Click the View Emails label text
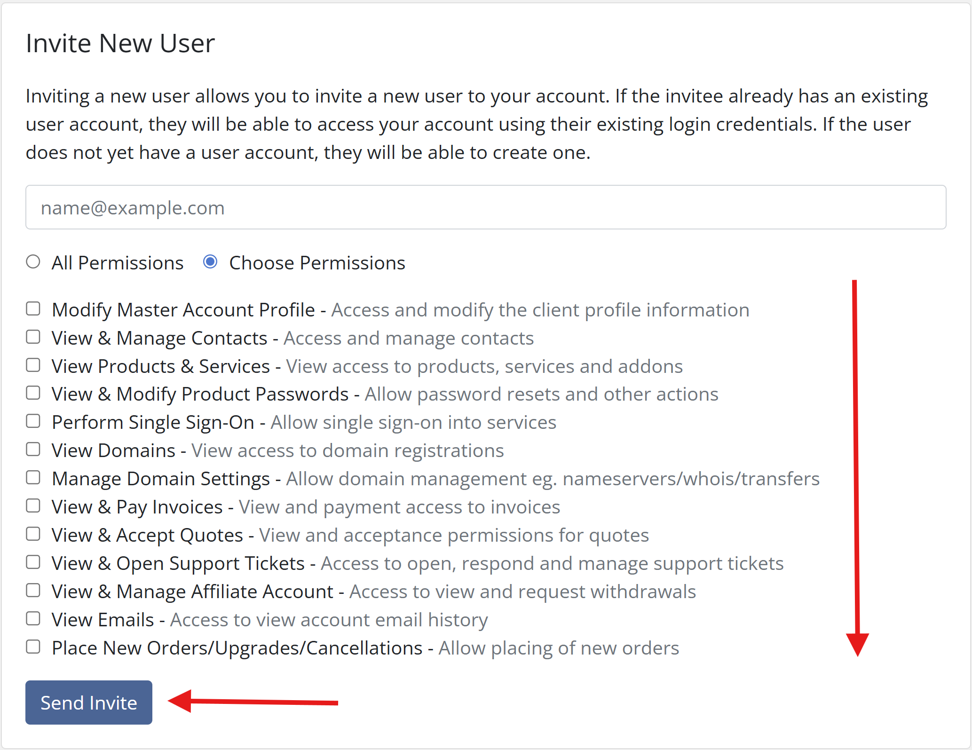 103,620
